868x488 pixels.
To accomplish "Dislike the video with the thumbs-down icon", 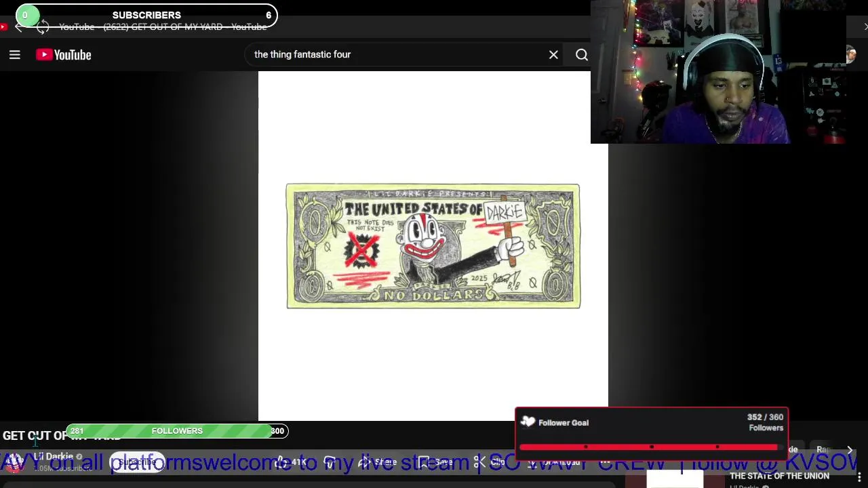I will pyautogui.click(x=330, y=462).
